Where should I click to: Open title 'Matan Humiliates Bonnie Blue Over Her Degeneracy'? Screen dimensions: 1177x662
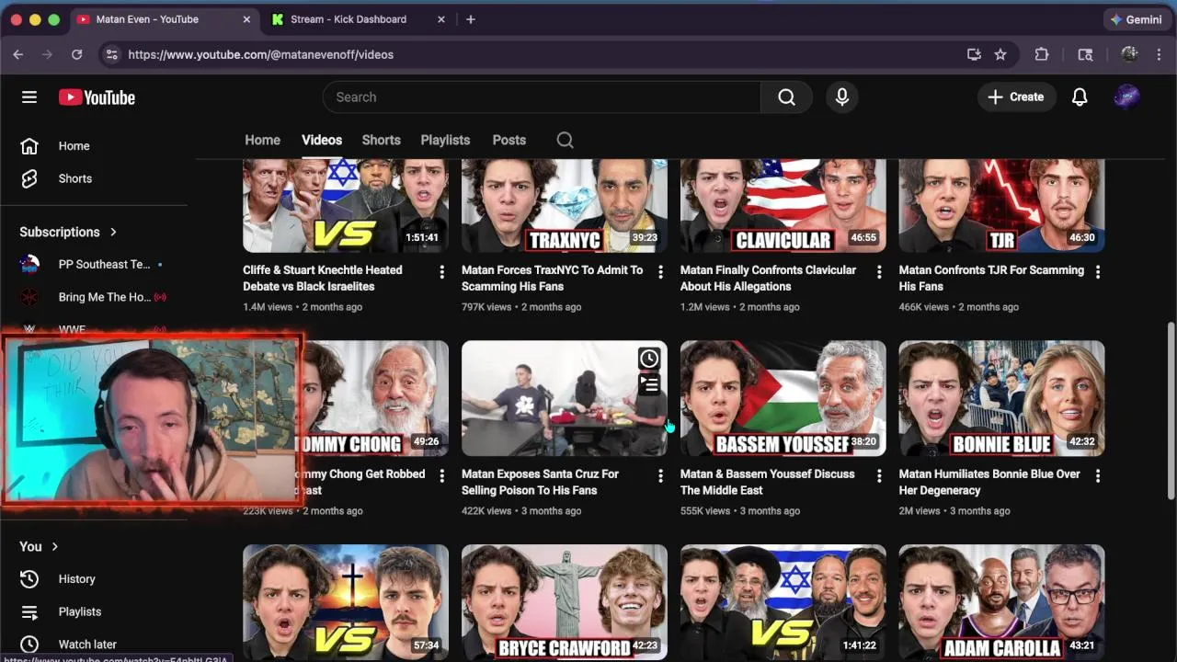point(989,483)
